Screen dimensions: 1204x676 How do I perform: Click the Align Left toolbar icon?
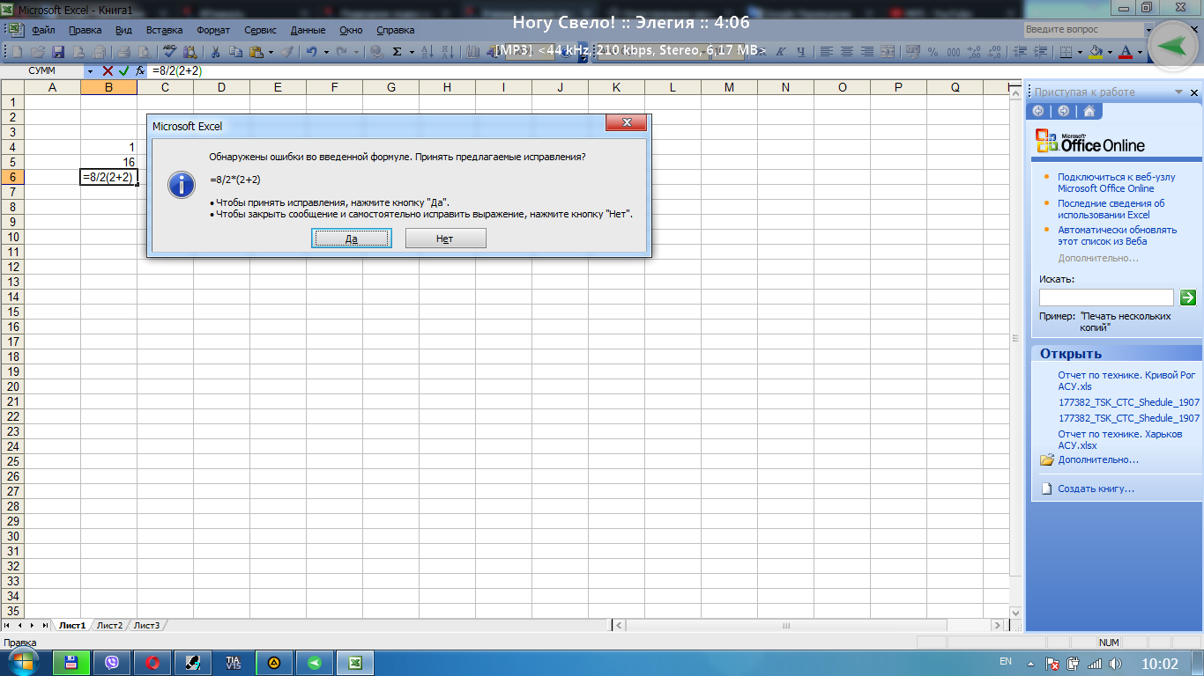827,52
